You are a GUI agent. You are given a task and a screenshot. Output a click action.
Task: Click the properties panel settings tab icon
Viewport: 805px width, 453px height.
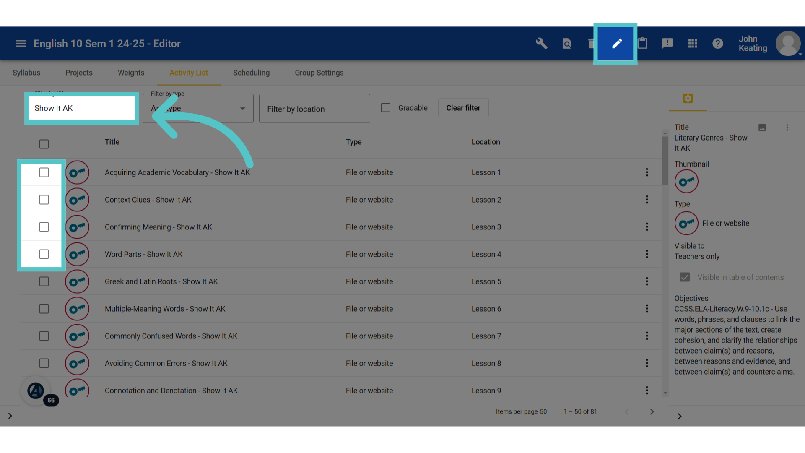point(688,99)
